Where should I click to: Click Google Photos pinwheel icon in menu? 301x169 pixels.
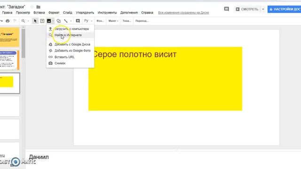point(50,51)
